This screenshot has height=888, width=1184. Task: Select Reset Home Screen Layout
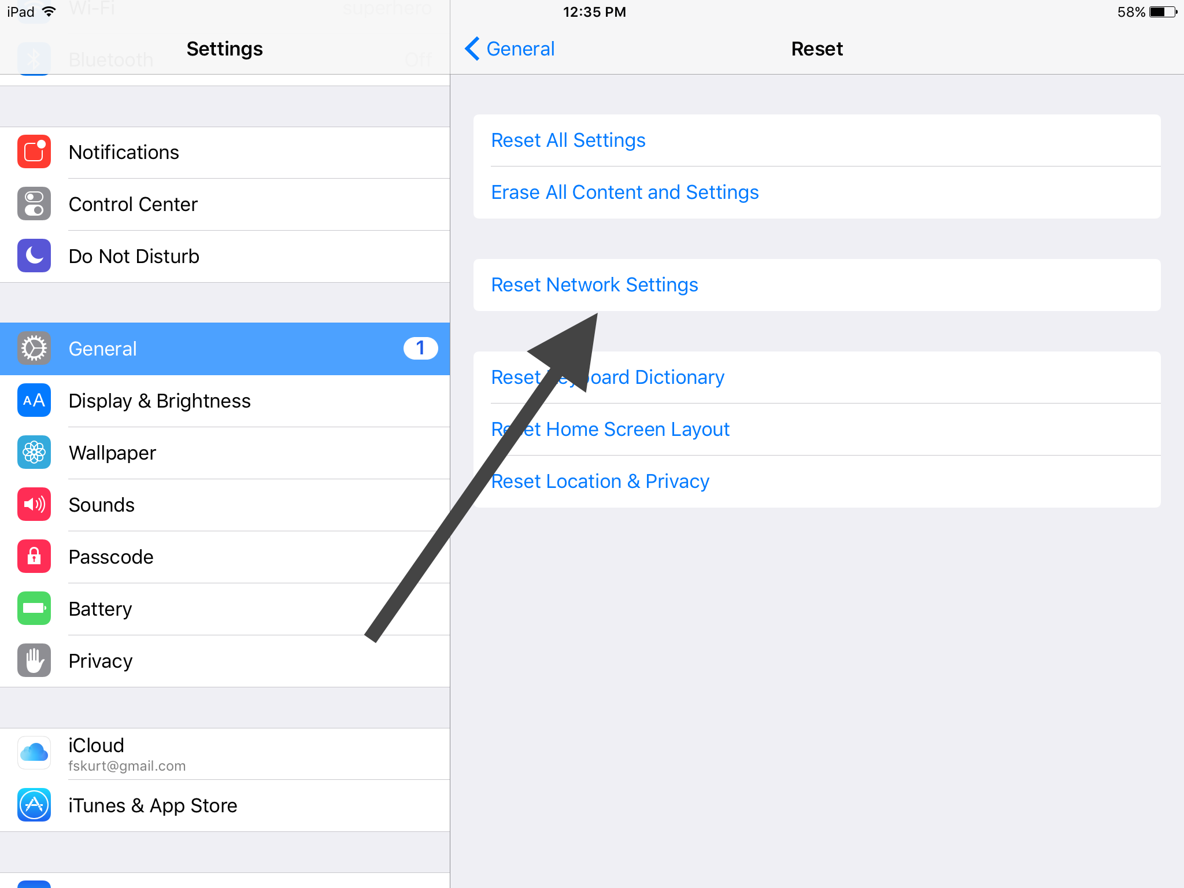(x=610, y=428)
